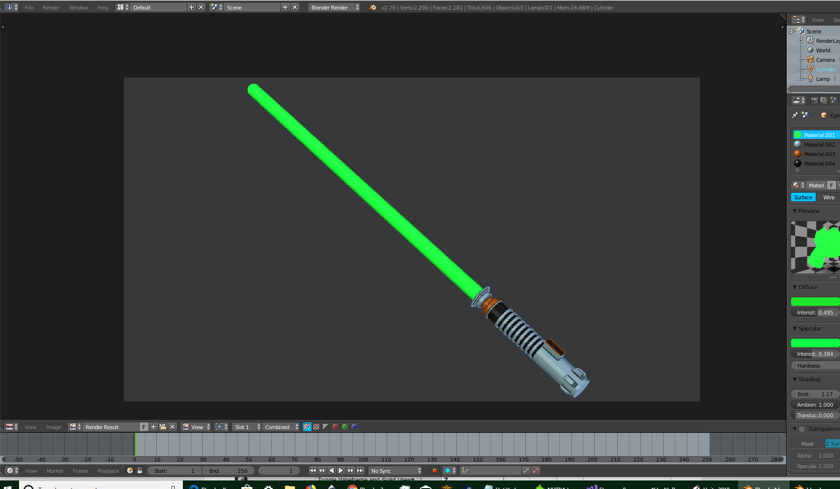Click the Render Result image browse icon
840x489 pixels.
[x=75, y=427]
